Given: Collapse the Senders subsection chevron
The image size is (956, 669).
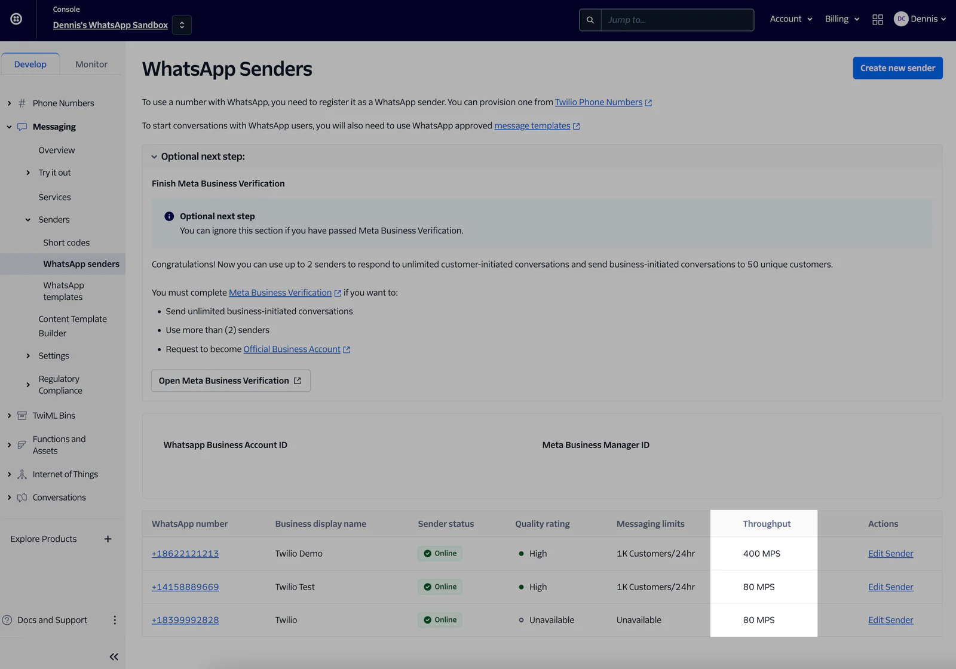Looking at the screenshot, I should click(x=28, y=220).
